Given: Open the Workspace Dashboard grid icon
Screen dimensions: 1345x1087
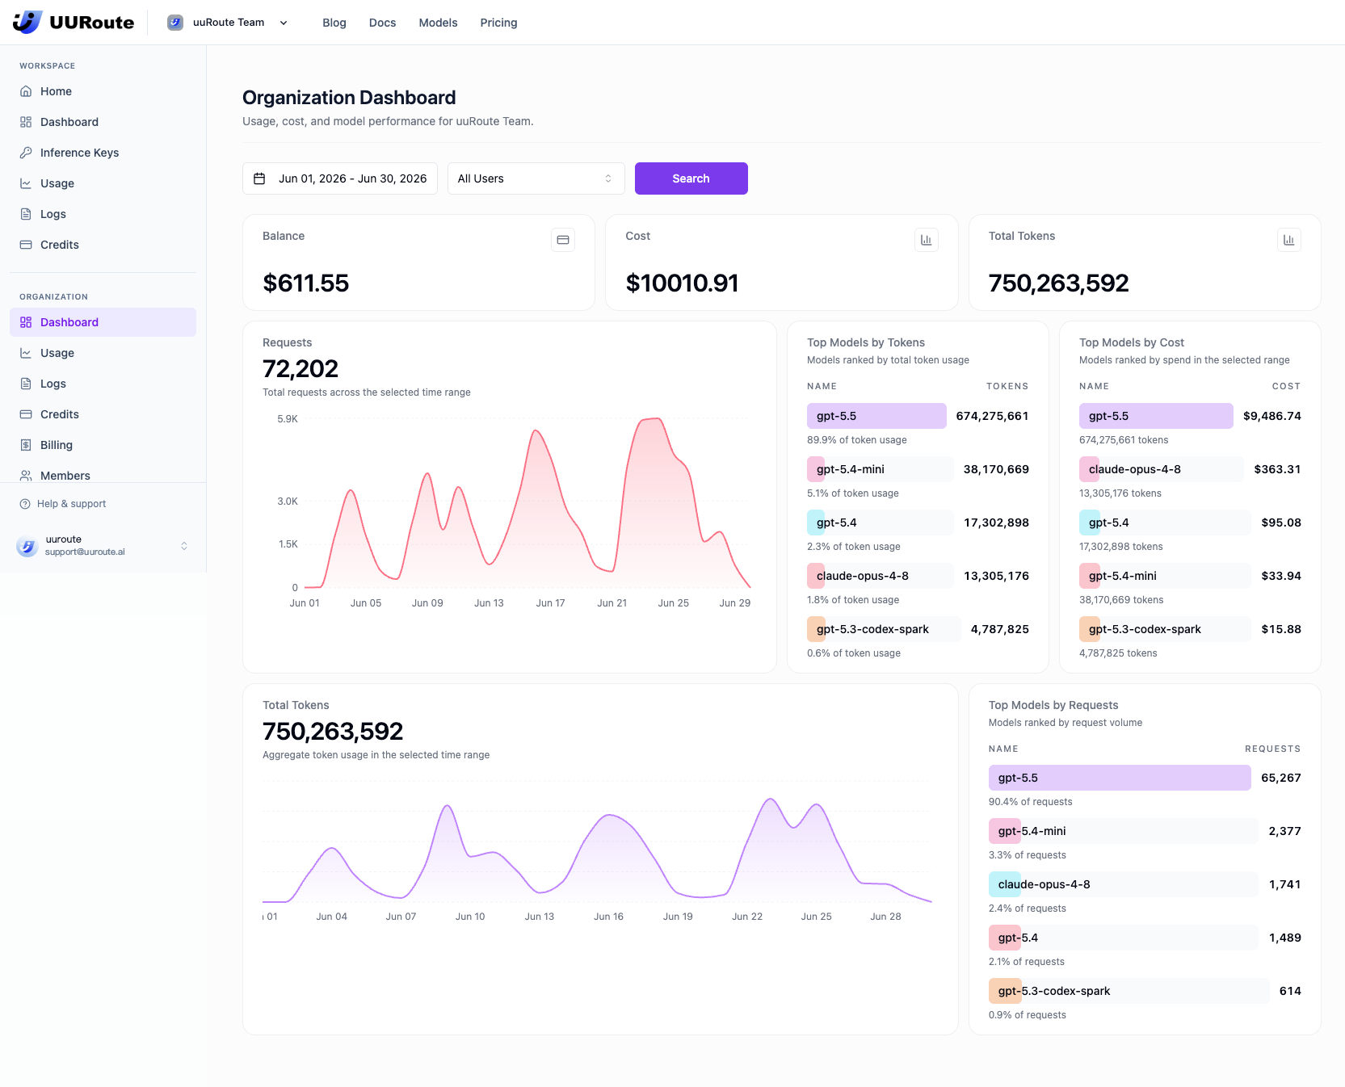Looking at the screenshot, I should pyautogui.click(x=26, y=122).
